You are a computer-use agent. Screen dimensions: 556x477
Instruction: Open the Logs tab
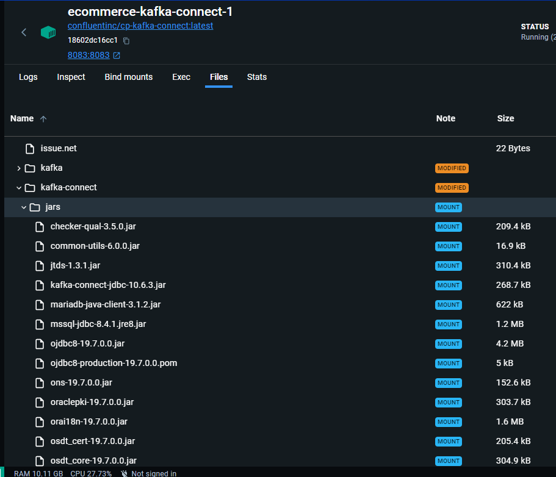28,77
